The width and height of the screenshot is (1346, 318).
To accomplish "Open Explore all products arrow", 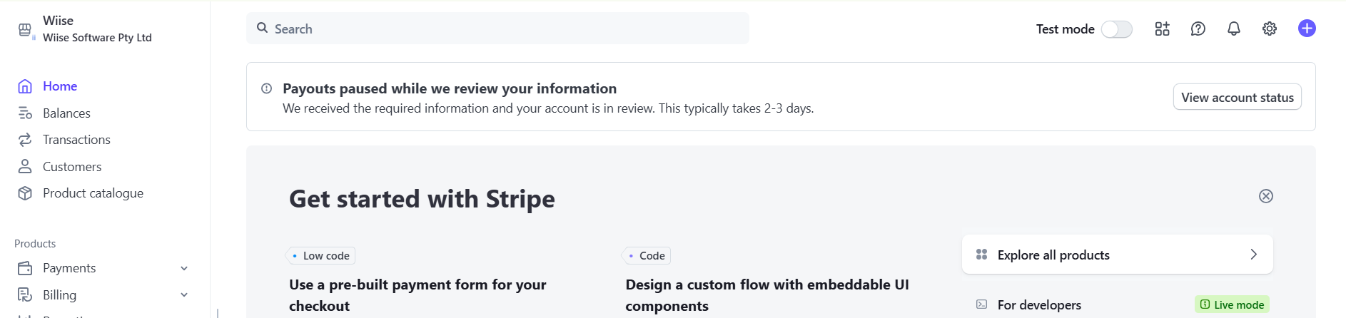I will (1254, 255).
